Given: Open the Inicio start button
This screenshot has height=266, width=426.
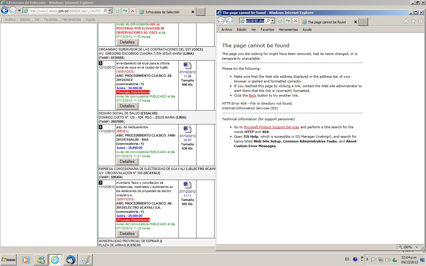Looking at the screenshot, I should (9, 260).
